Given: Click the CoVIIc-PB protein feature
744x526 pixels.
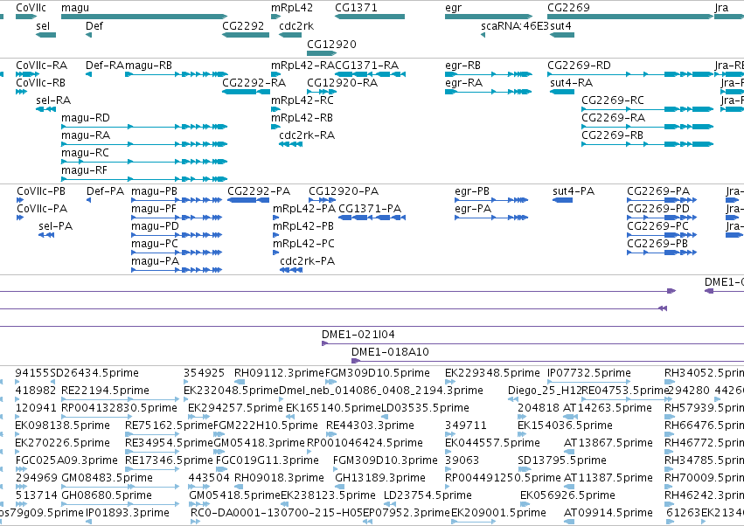Looking at the screenshot, I should [x=20, y=200].
